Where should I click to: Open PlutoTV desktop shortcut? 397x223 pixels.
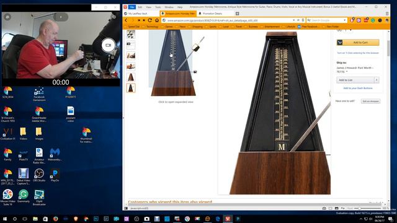pyautogui.click(x=24, y=154)
